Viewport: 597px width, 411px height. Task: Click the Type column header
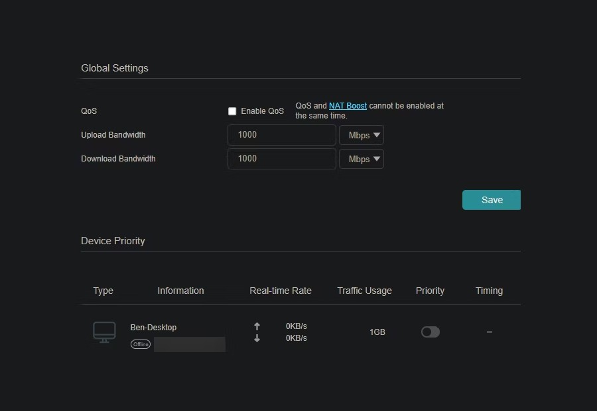(x=103, y=291)
